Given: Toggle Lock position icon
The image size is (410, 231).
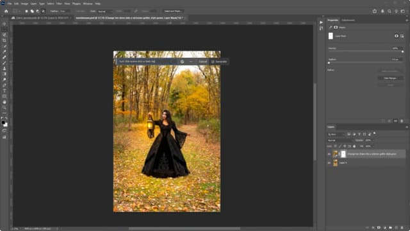Looking at the screenshot, I should coord(345,146).
